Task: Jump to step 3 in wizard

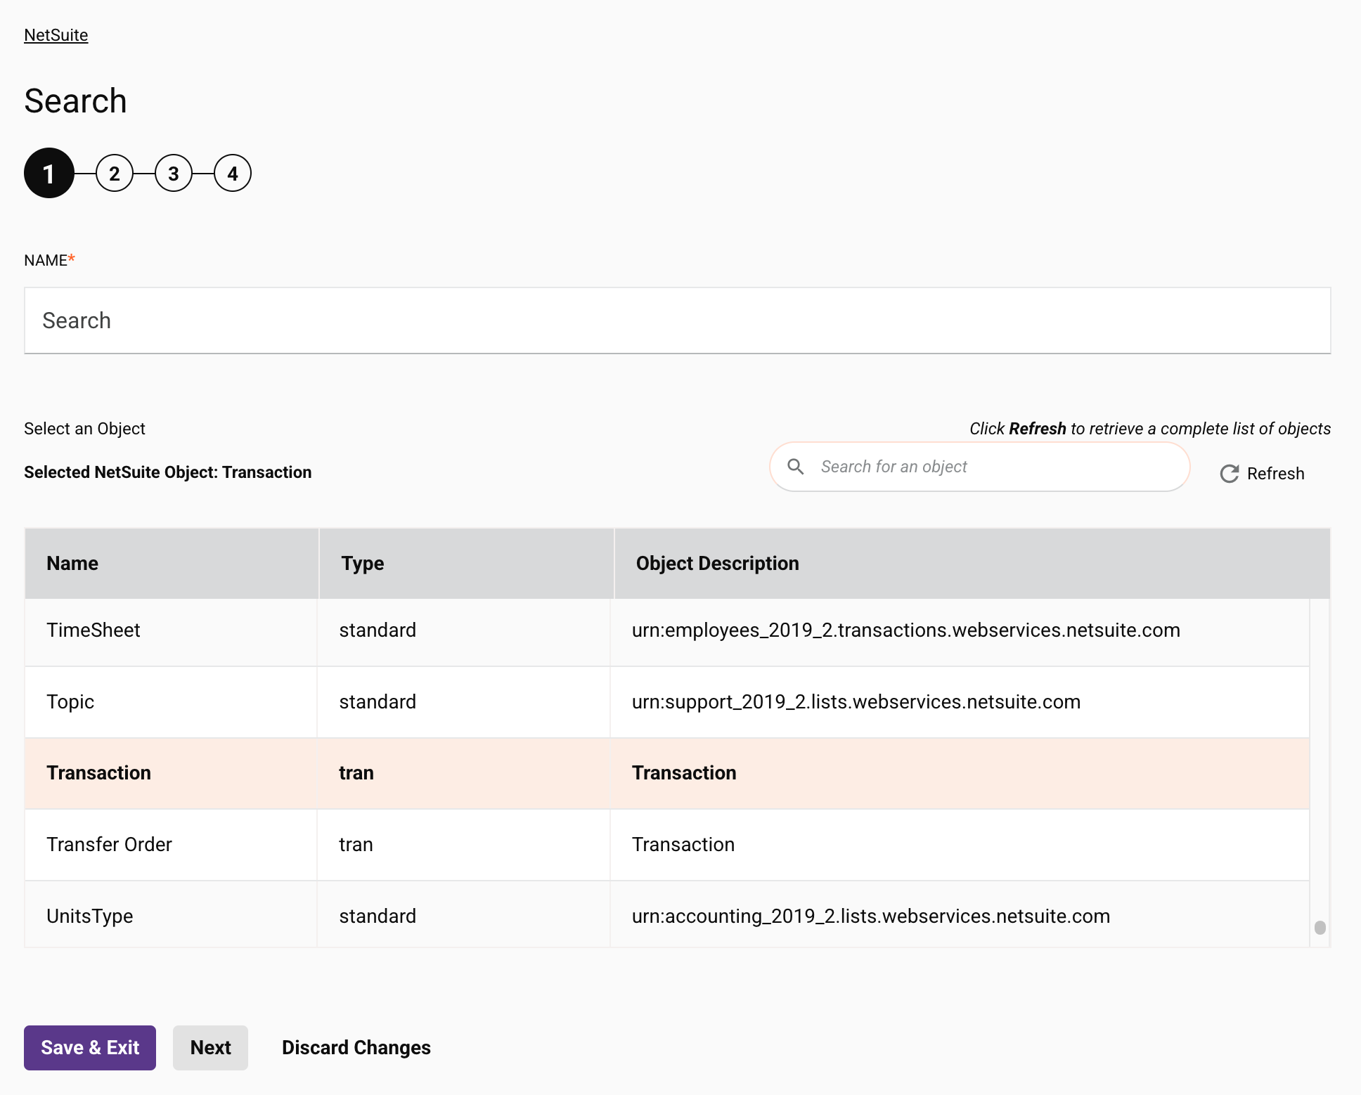Action: (174, 173)
